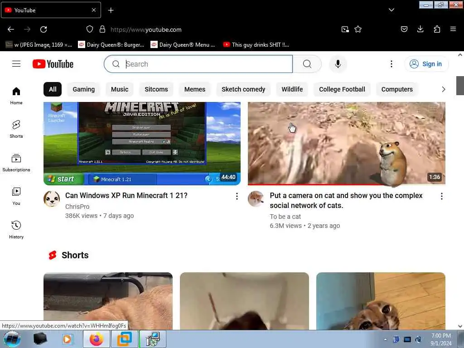
Task: Select the College Football filter chip
Action: coord(342,89)
